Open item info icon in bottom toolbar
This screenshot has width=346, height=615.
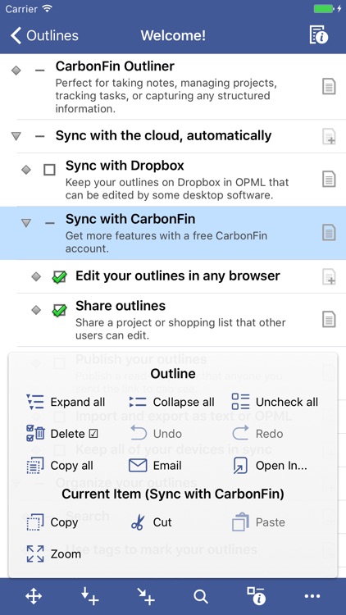click(x=256, y=596)
